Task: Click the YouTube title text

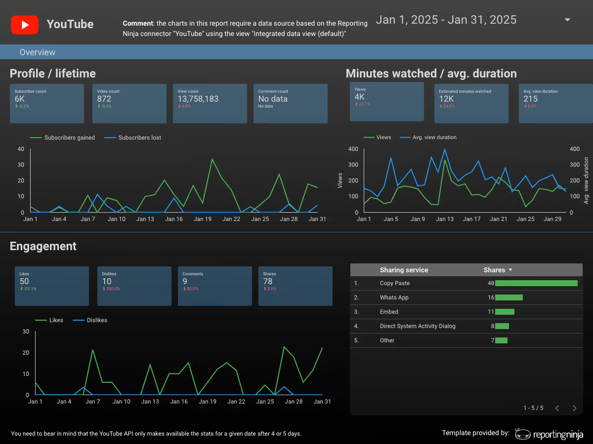Action: point(70,24)
